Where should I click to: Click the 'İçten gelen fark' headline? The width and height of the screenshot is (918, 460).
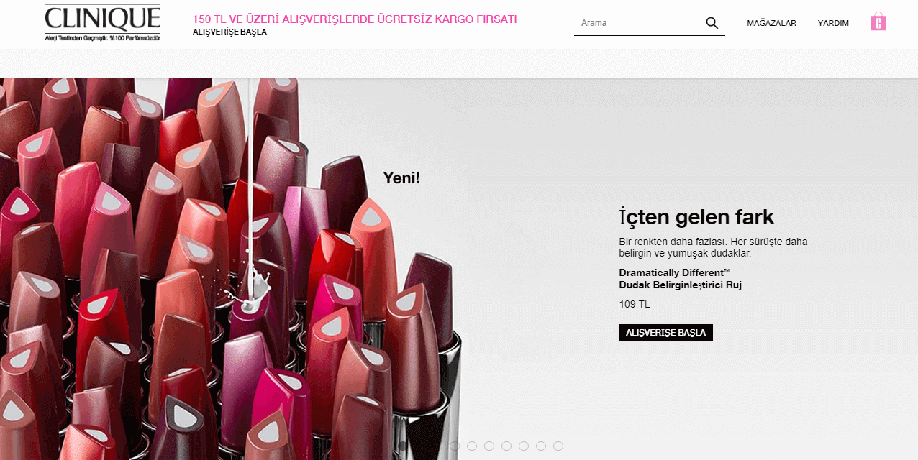[696, 217]
